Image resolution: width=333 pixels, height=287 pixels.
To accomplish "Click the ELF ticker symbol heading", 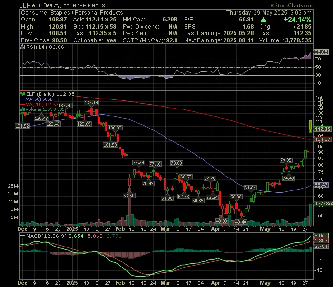I will [x=24, y=5].
